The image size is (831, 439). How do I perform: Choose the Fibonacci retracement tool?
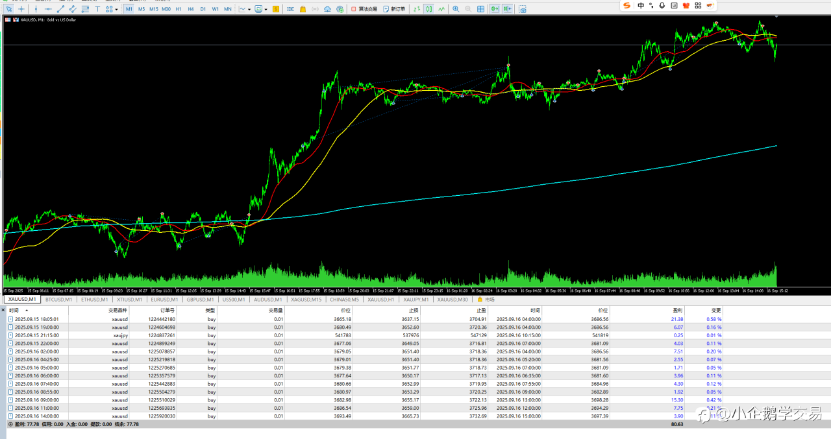coord(85,9)
